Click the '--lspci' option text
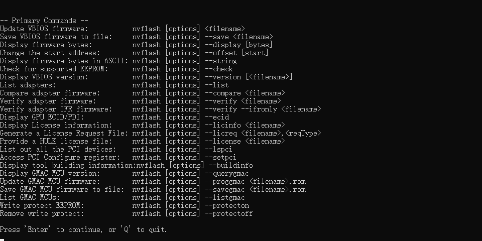The height and width of the screenshot is (241, 482). pyautogui.click(x=218, y=149)
